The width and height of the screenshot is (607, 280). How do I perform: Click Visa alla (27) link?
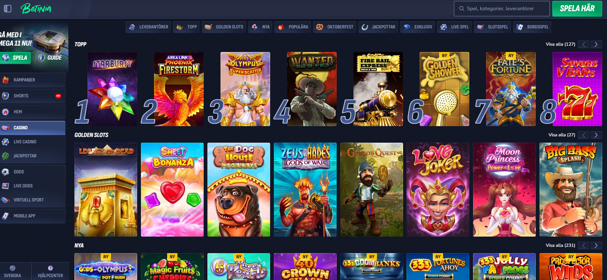click(x=562, y=135)
